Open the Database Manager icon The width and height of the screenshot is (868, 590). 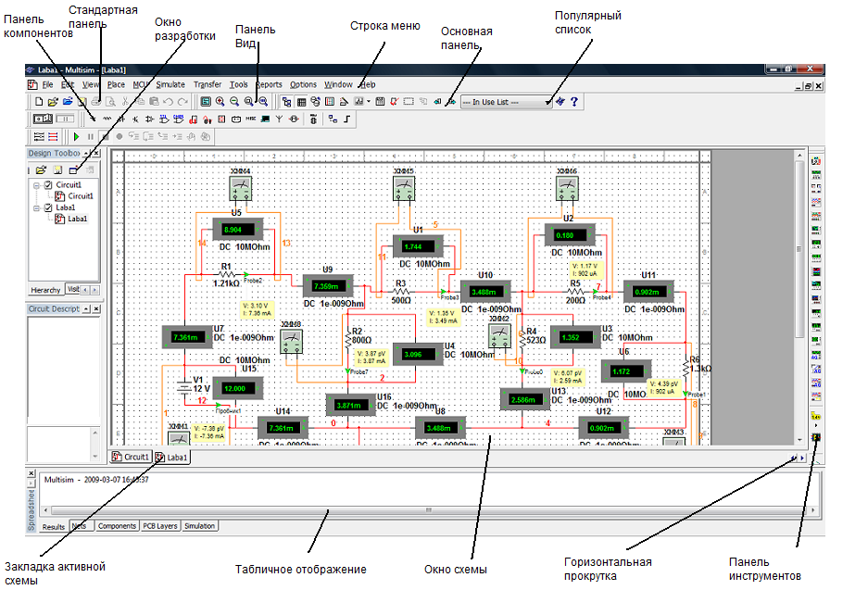coord(316,102)
